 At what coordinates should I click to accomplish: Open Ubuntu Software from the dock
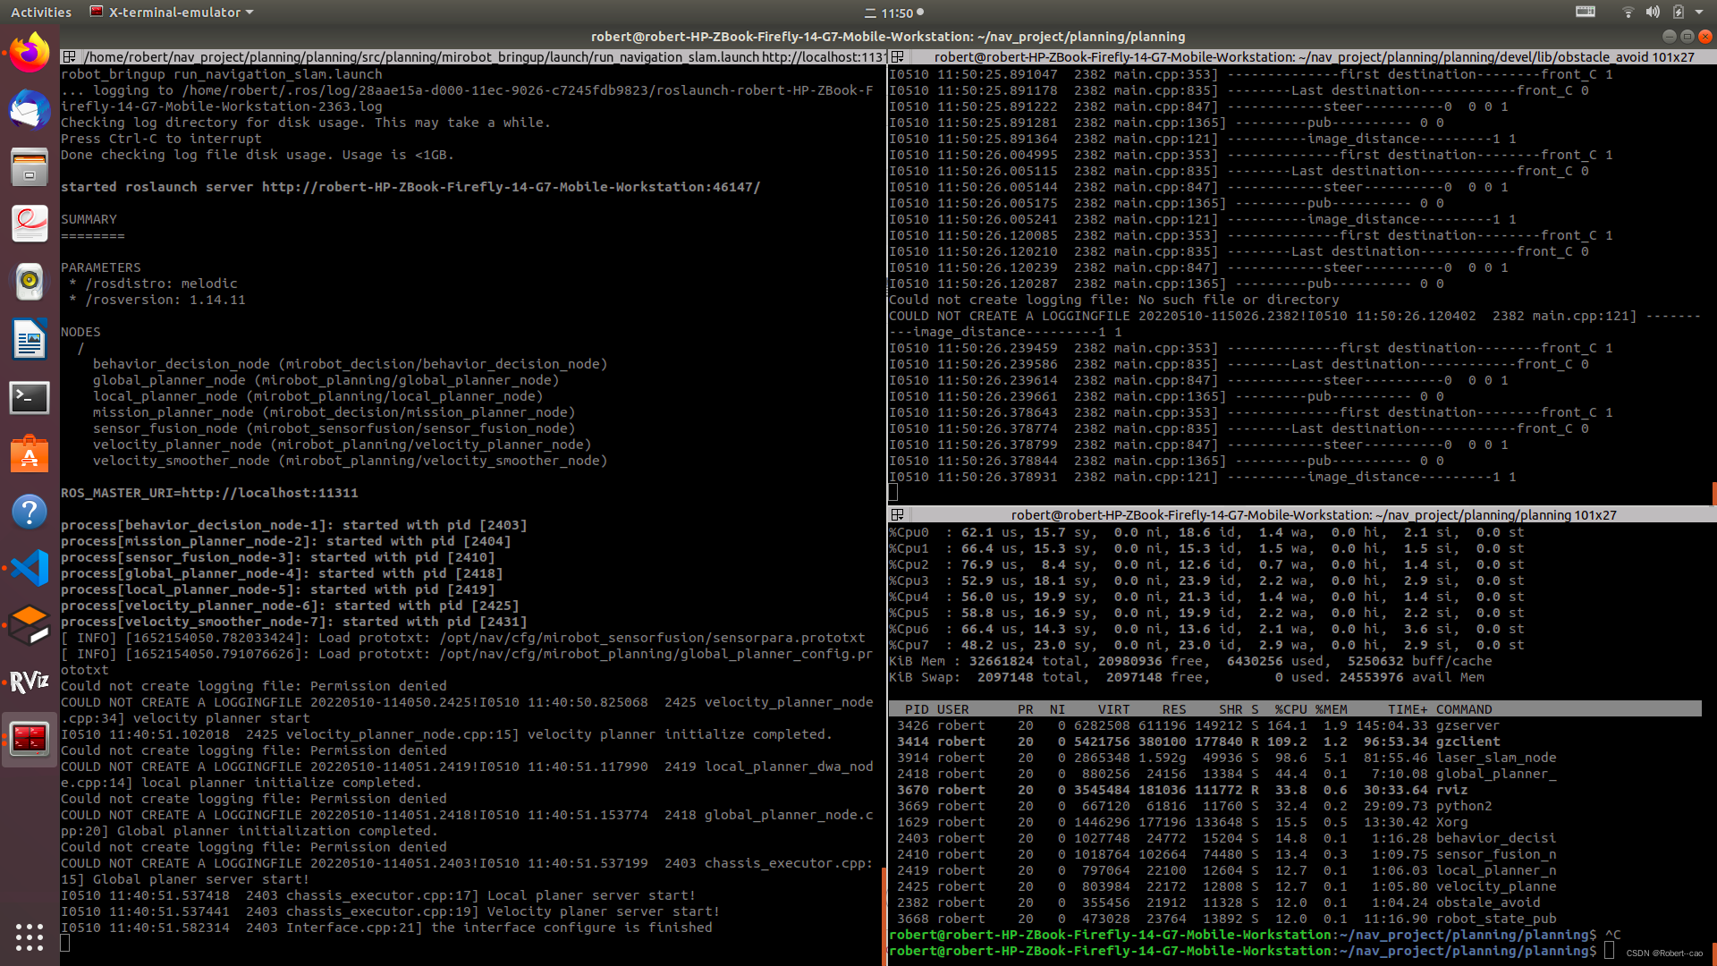tap(30, 454)
